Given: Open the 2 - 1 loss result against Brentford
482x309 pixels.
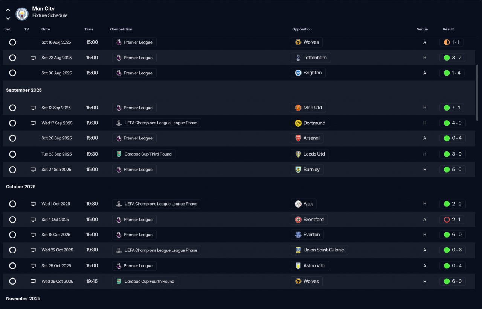Looking at the screenshot, I should pyautogui.click(x=452, y=220).
